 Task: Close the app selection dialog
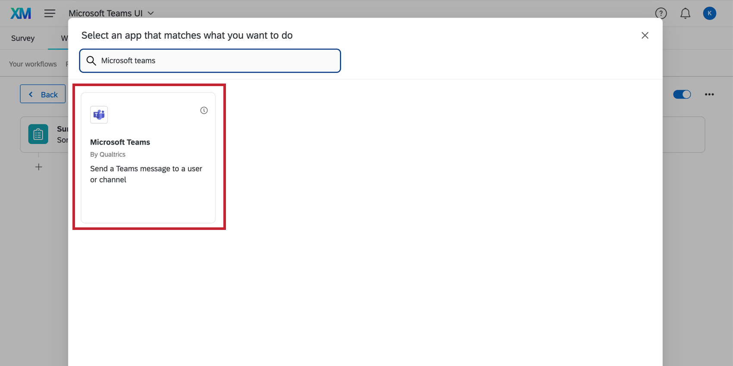pos(645,35)
